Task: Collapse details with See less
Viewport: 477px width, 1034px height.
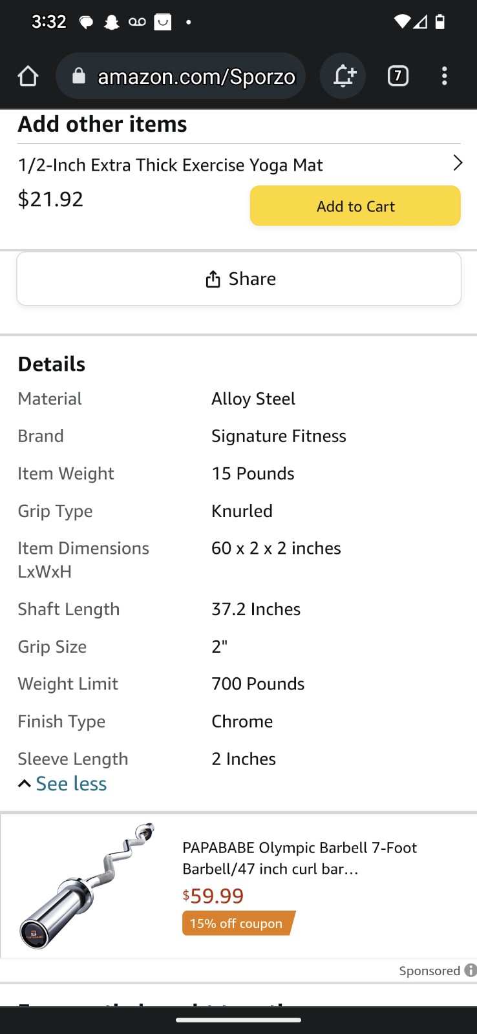Action: pos(63,784)
